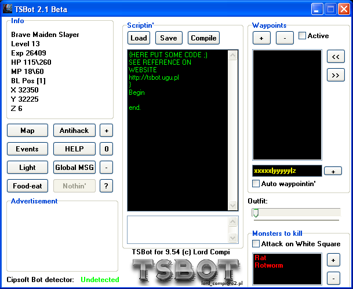Check Attack on White Square option

click(x=256, y=244)
